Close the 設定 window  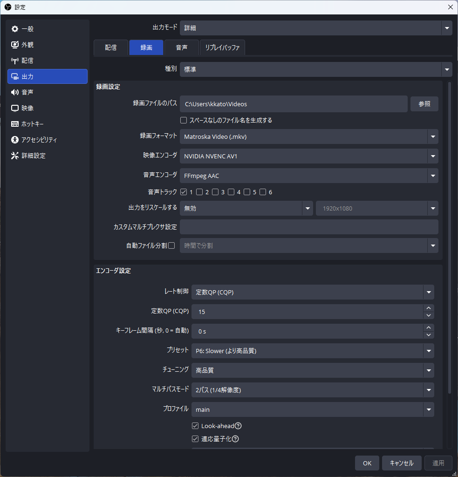pyautogui.click(x=451, y=7)
